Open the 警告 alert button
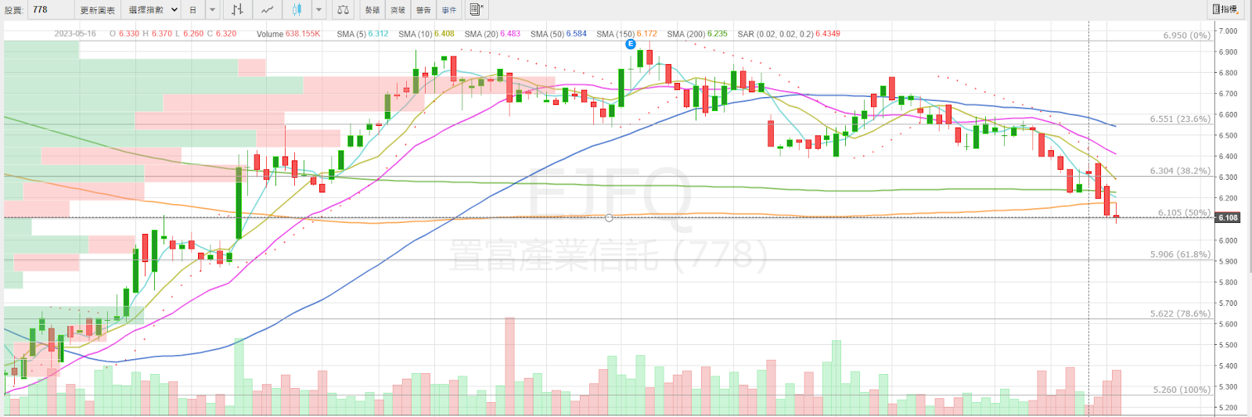Viewport: 1252px width, 417px height. pyautogui.click(x=423, y=10)
